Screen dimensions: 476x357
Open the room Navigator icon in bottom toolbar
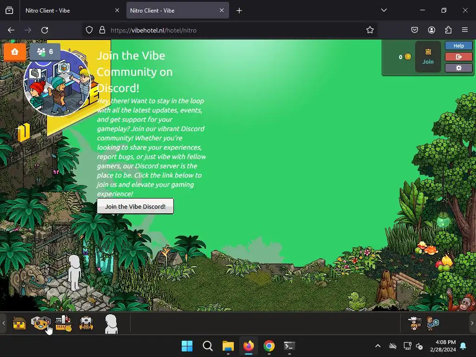(41, 323)
